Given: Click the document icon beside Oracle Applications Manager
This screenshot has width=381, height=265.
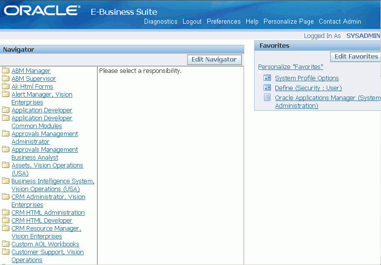Looking at the screenshot, I should [x=267, y=98].
